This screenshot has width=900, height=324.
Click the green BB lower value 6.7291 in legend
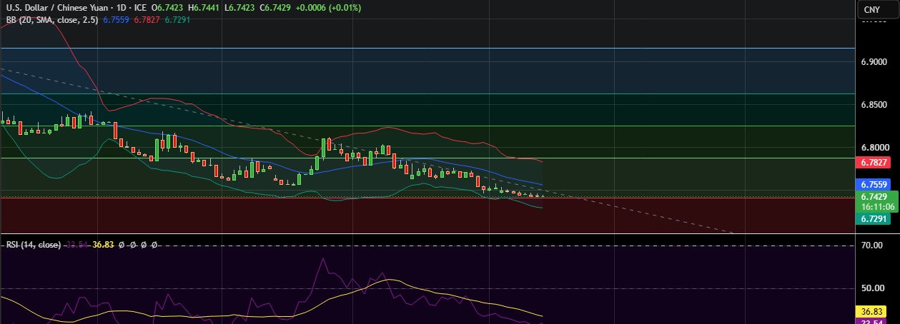(x=177, y=20)
